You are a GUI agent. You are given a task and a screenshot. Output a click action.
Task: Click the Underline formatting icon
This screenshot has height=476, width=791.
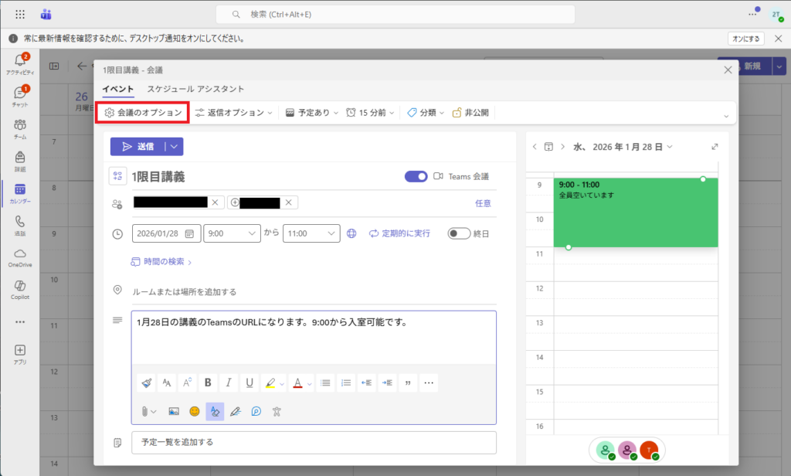tap(250, 382)
